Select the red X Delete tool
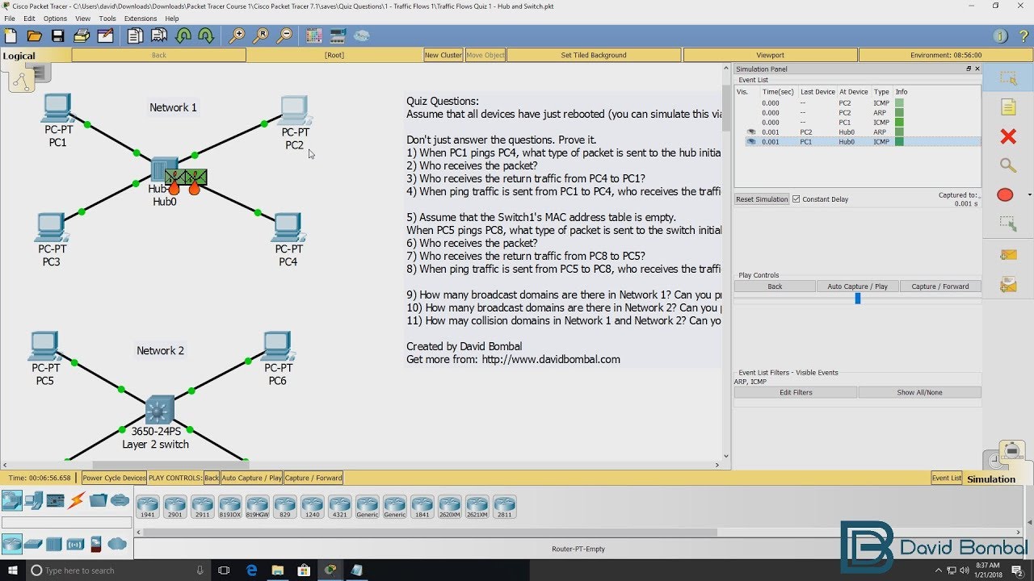 tap(1008, 136)
